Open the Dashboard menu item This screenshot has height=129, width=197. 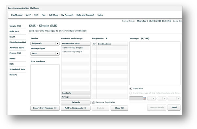pyautogui.click(x=17, y=15)
